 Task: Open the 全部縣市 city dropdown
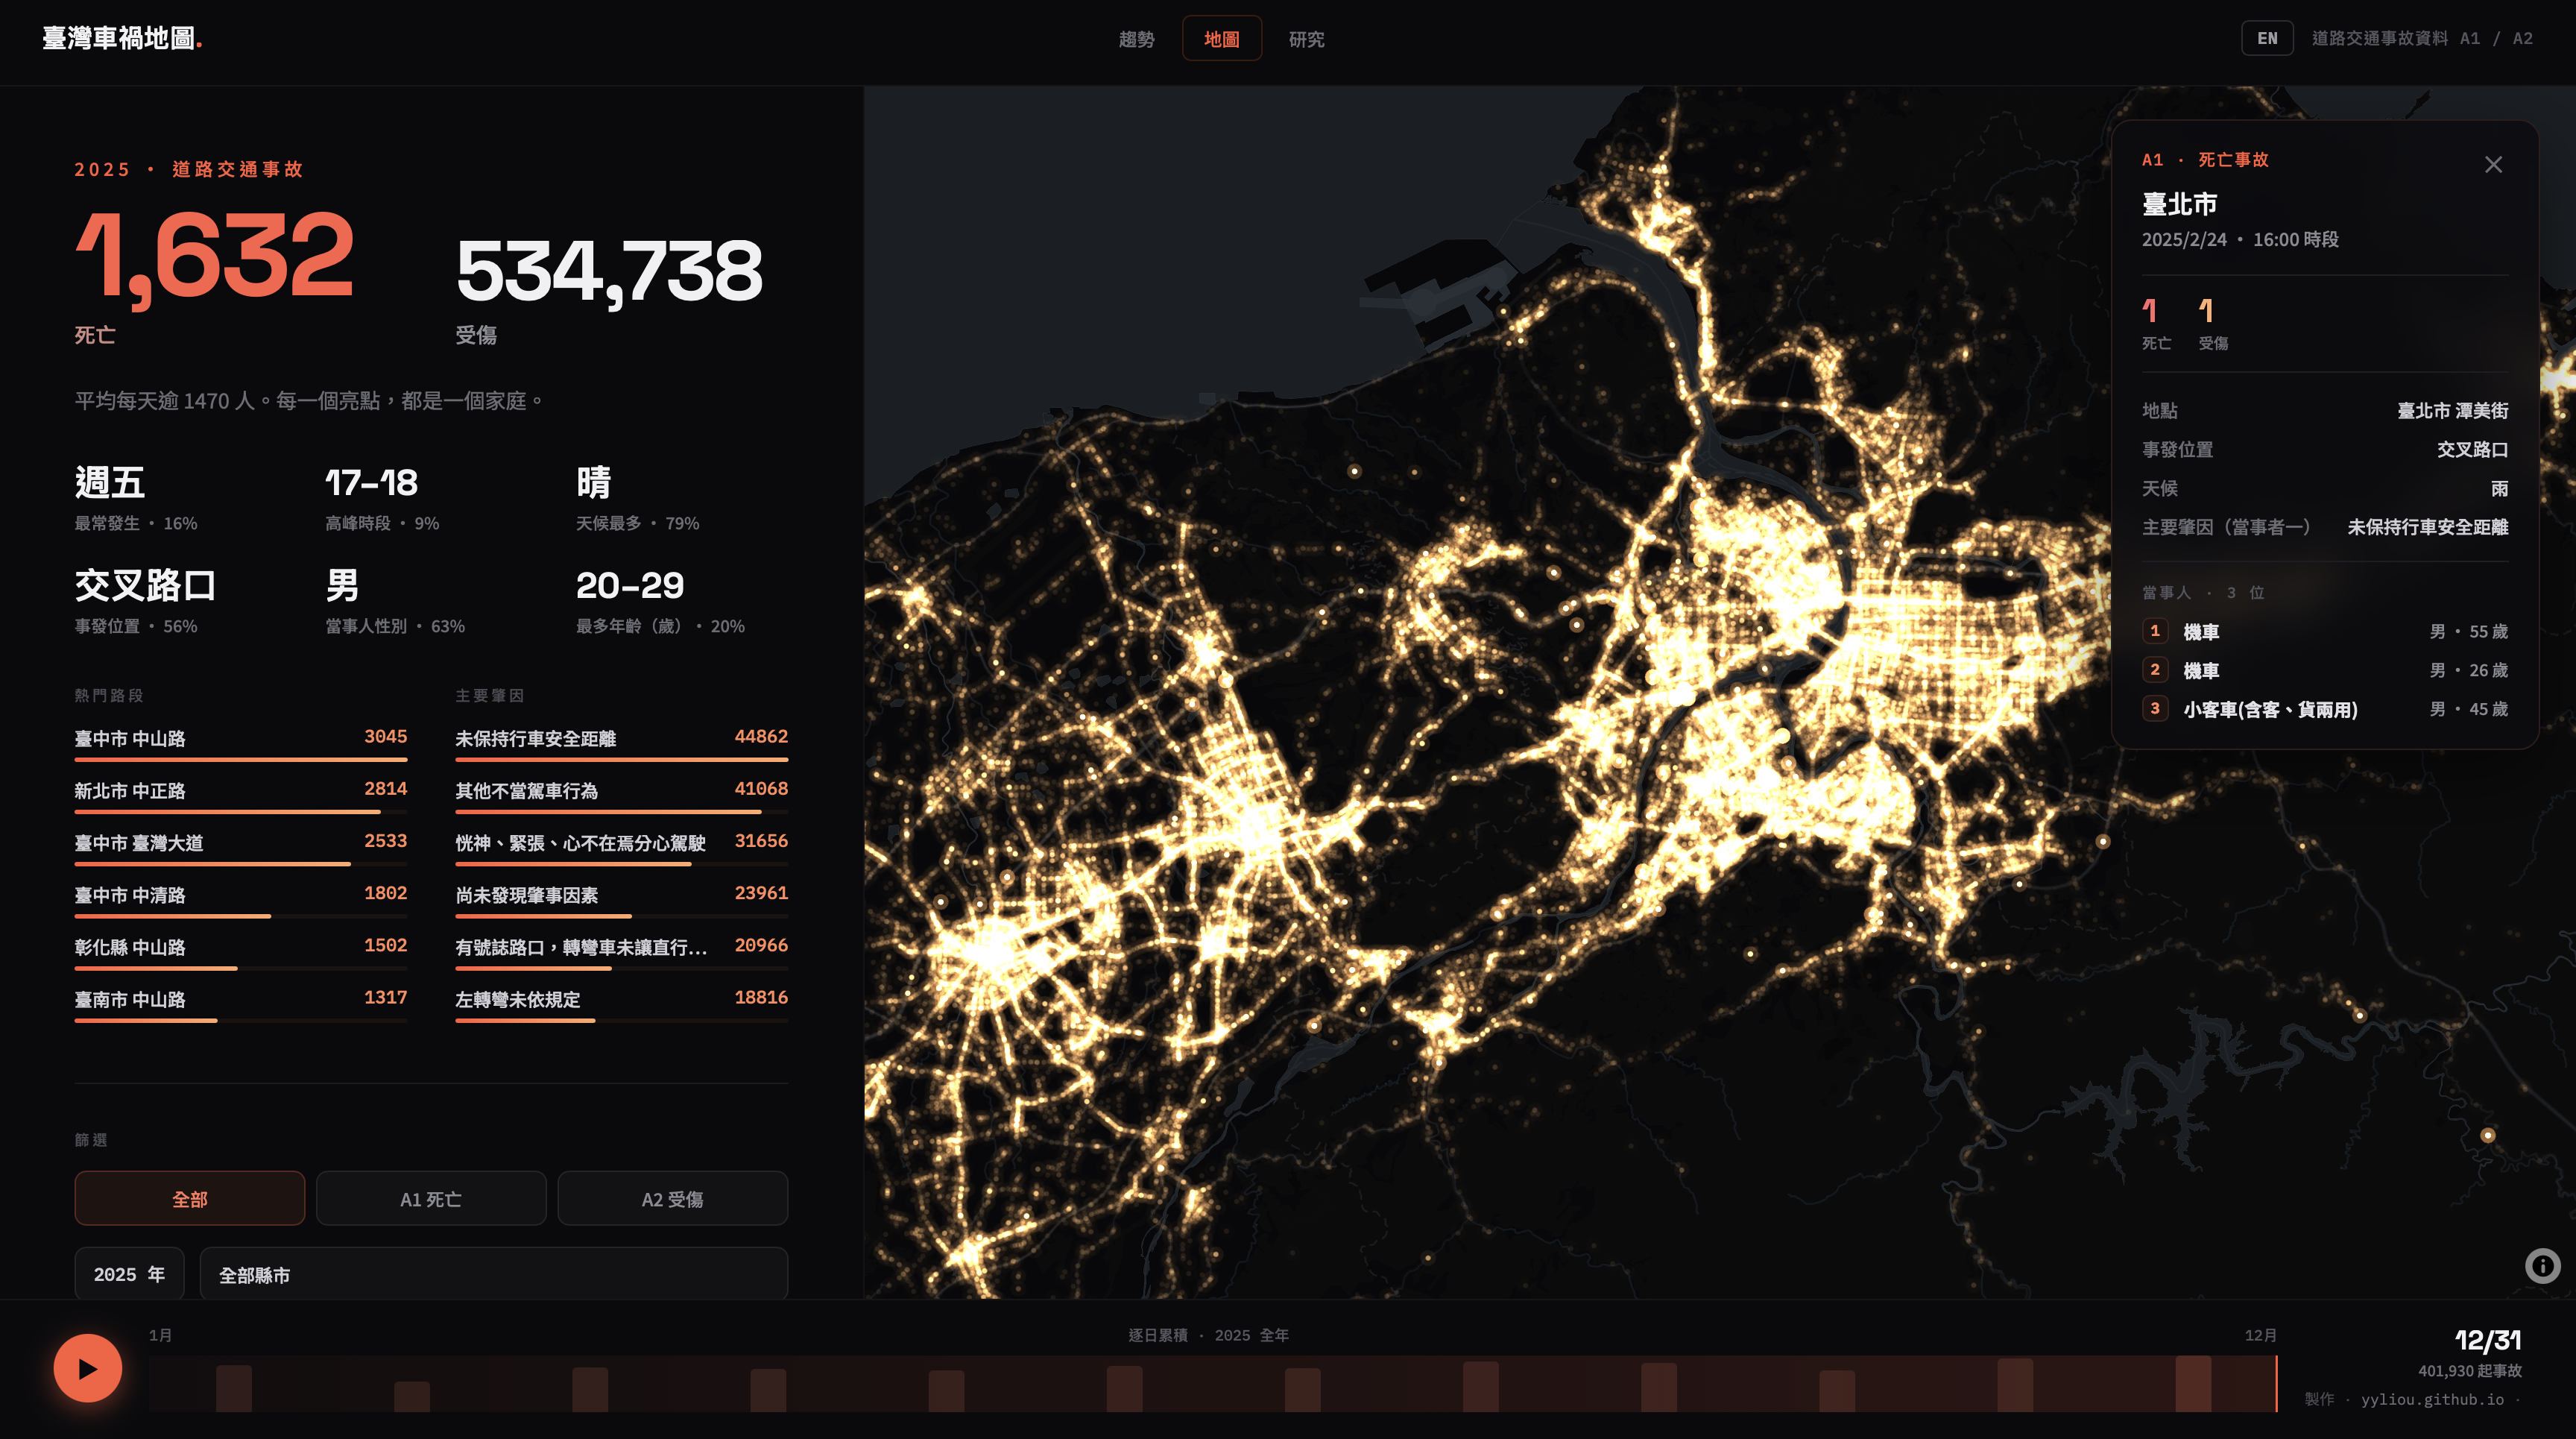(x=494, y=1274)
